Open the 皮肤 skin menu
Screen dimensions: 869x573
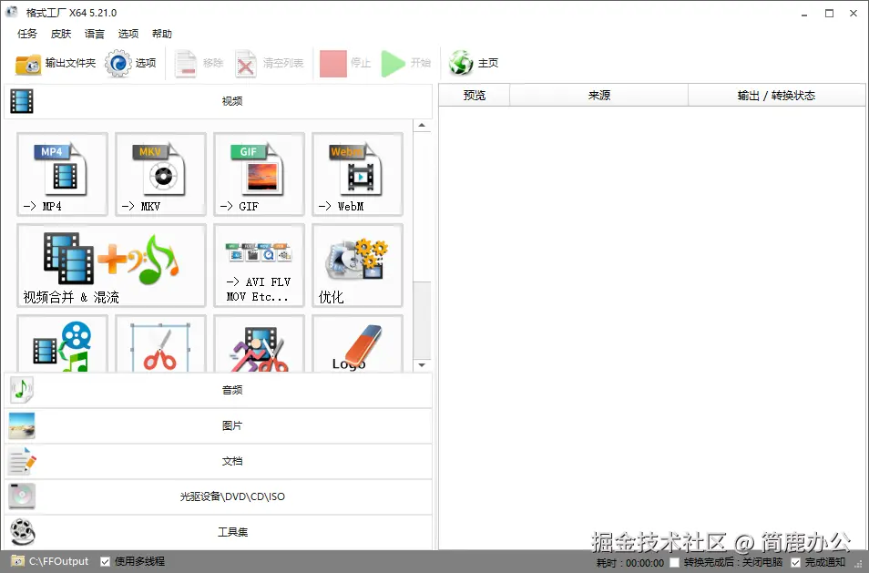tap(61, 34)
